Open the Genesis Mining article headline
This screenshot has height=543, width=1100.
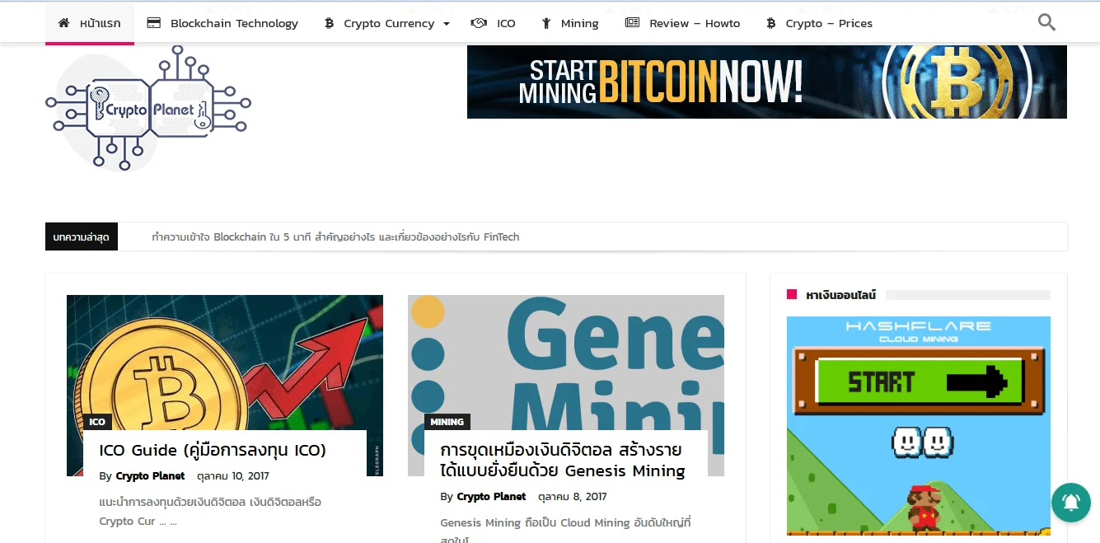[x=563, y=461]
